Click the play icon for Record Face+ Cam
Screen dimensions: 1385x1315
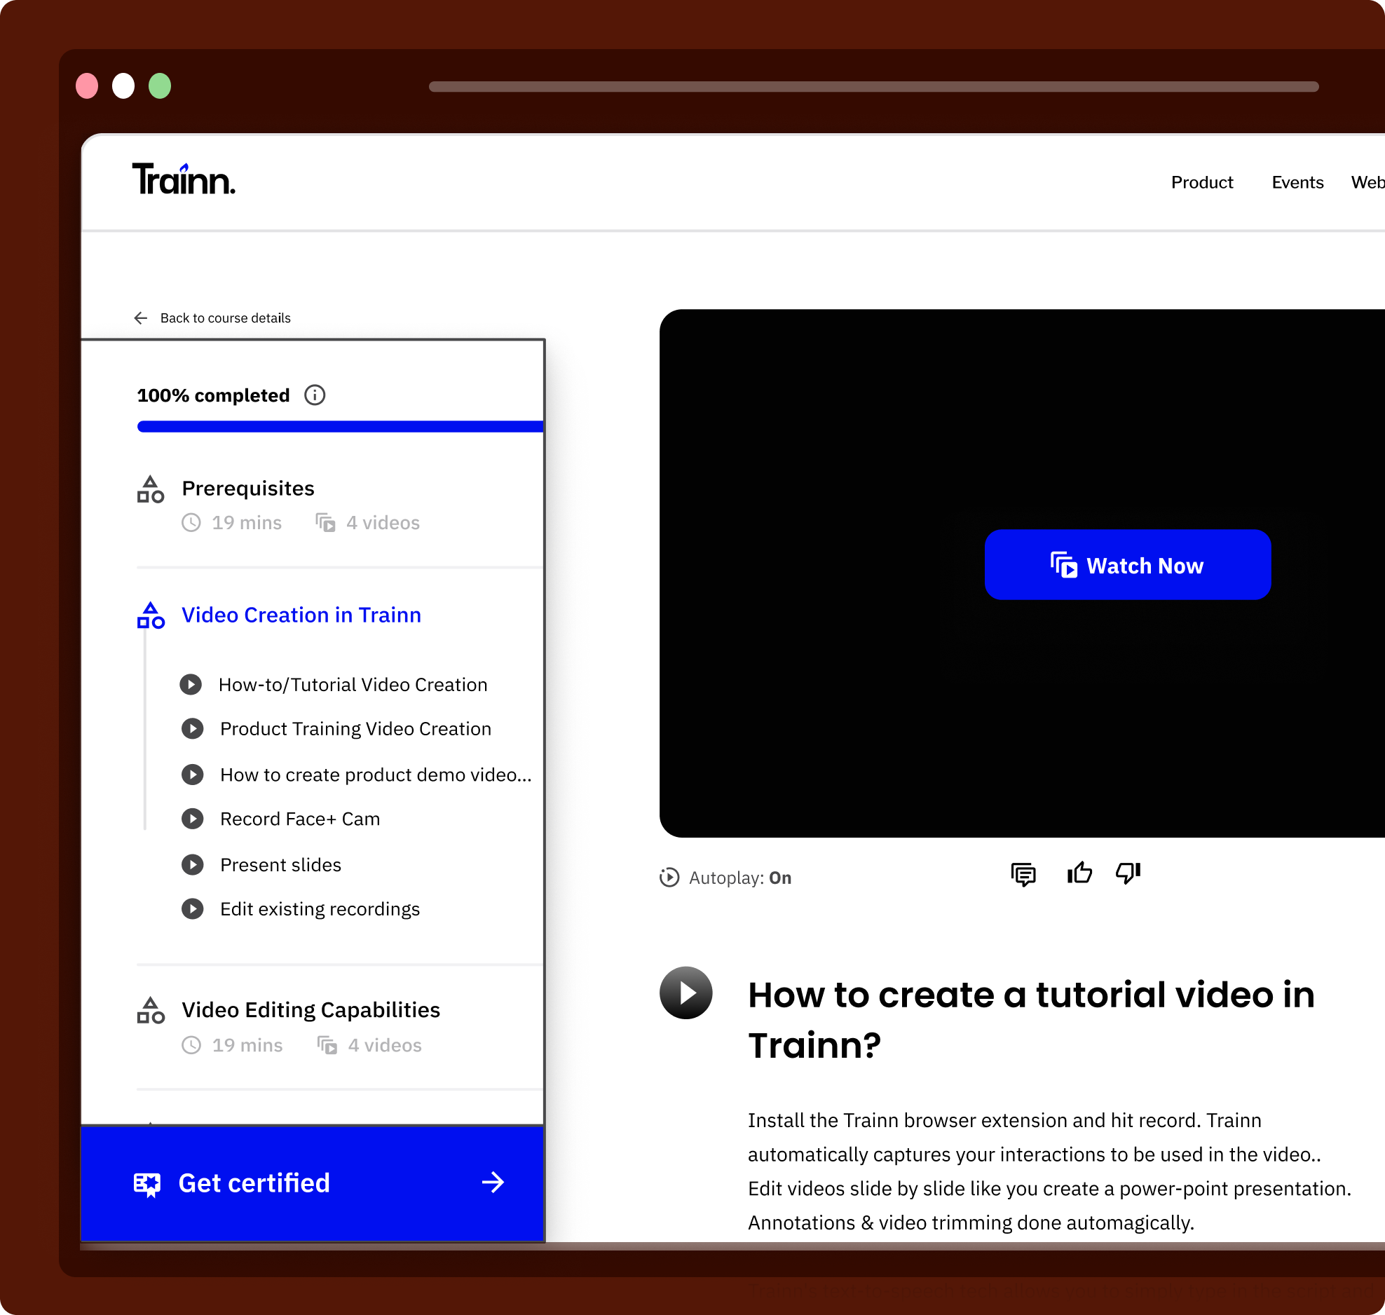coord(192,818)
